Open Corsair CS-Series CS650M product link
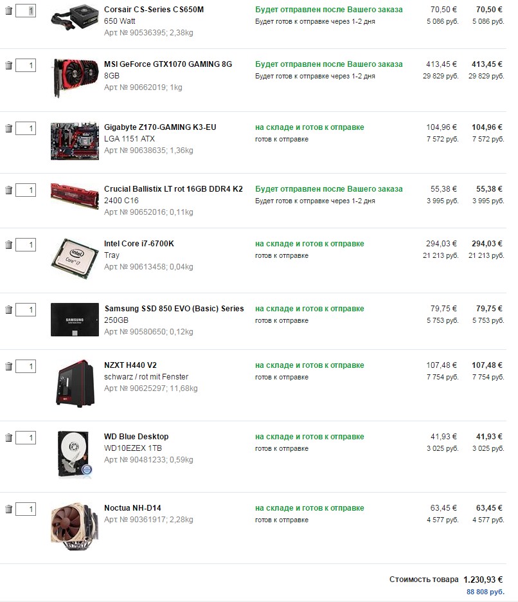518x602 pixels. tap(154, 10)
